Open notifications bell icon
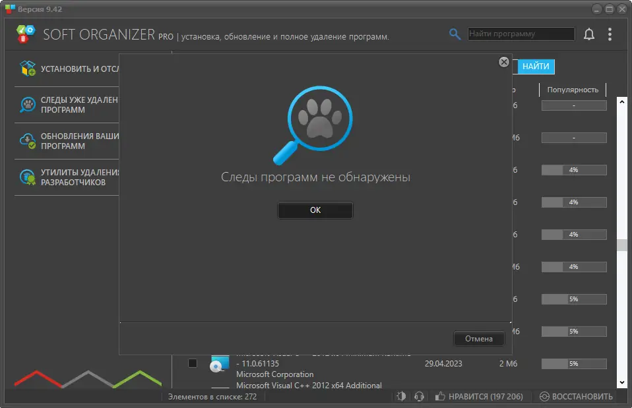632x408 pixels. tap(589, 34)
